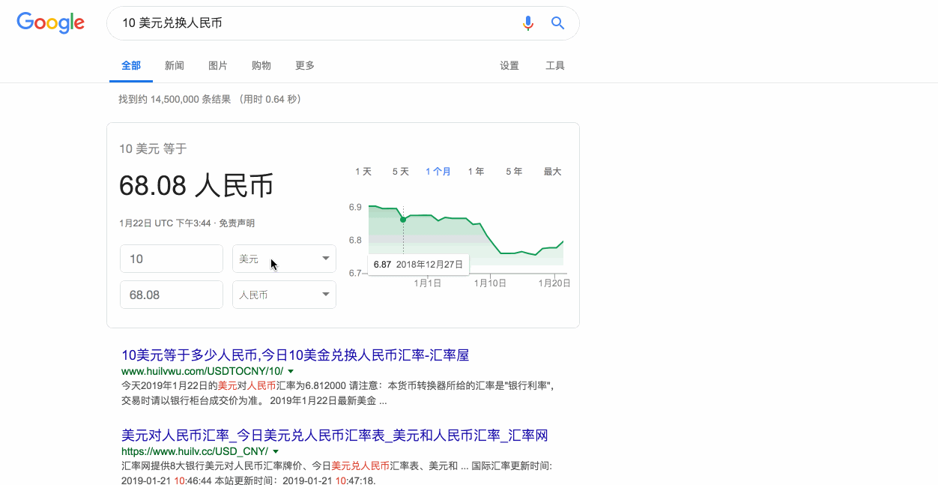Click the https://www.huilv.cc/USD_CNY/ URL
The width and height of the screenshot is (938, 485).
195,451
